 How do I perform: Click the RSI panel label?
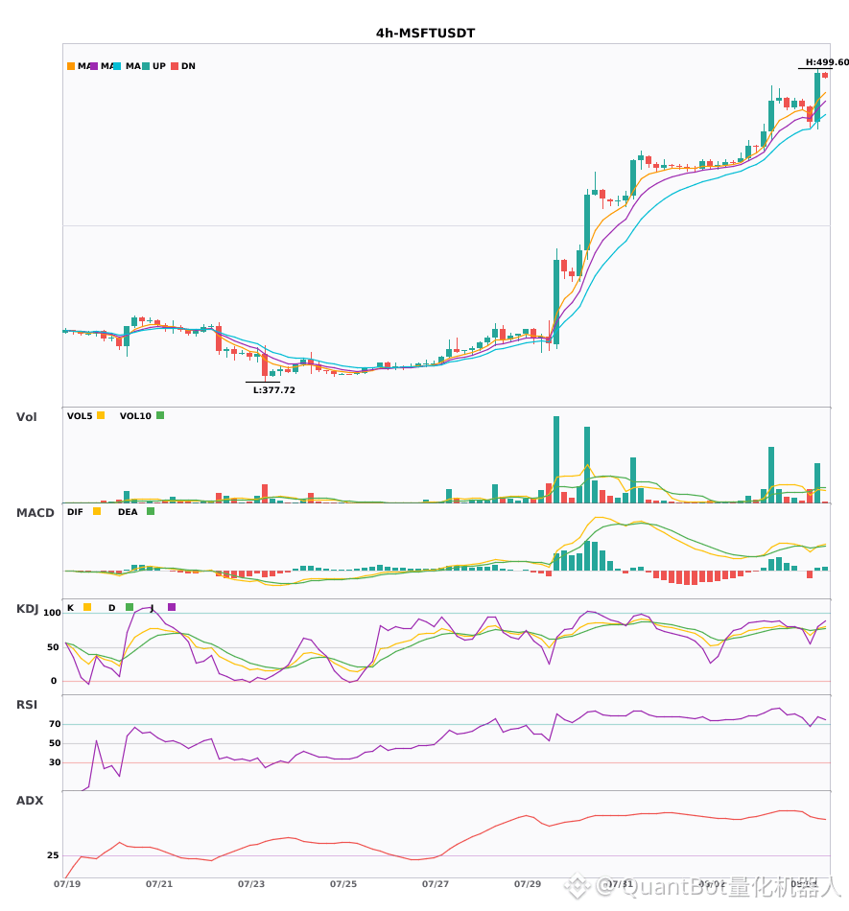coord(27,705)
